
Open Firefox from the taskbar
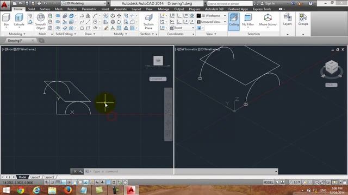[68, 190]
